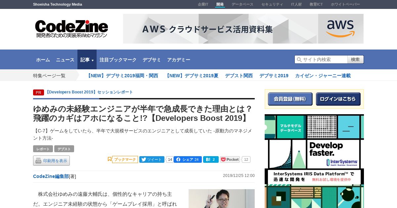The image size is (397, 208).
Task: Open Developers Boost 2019 セッションレポート link
Action: 89,92
